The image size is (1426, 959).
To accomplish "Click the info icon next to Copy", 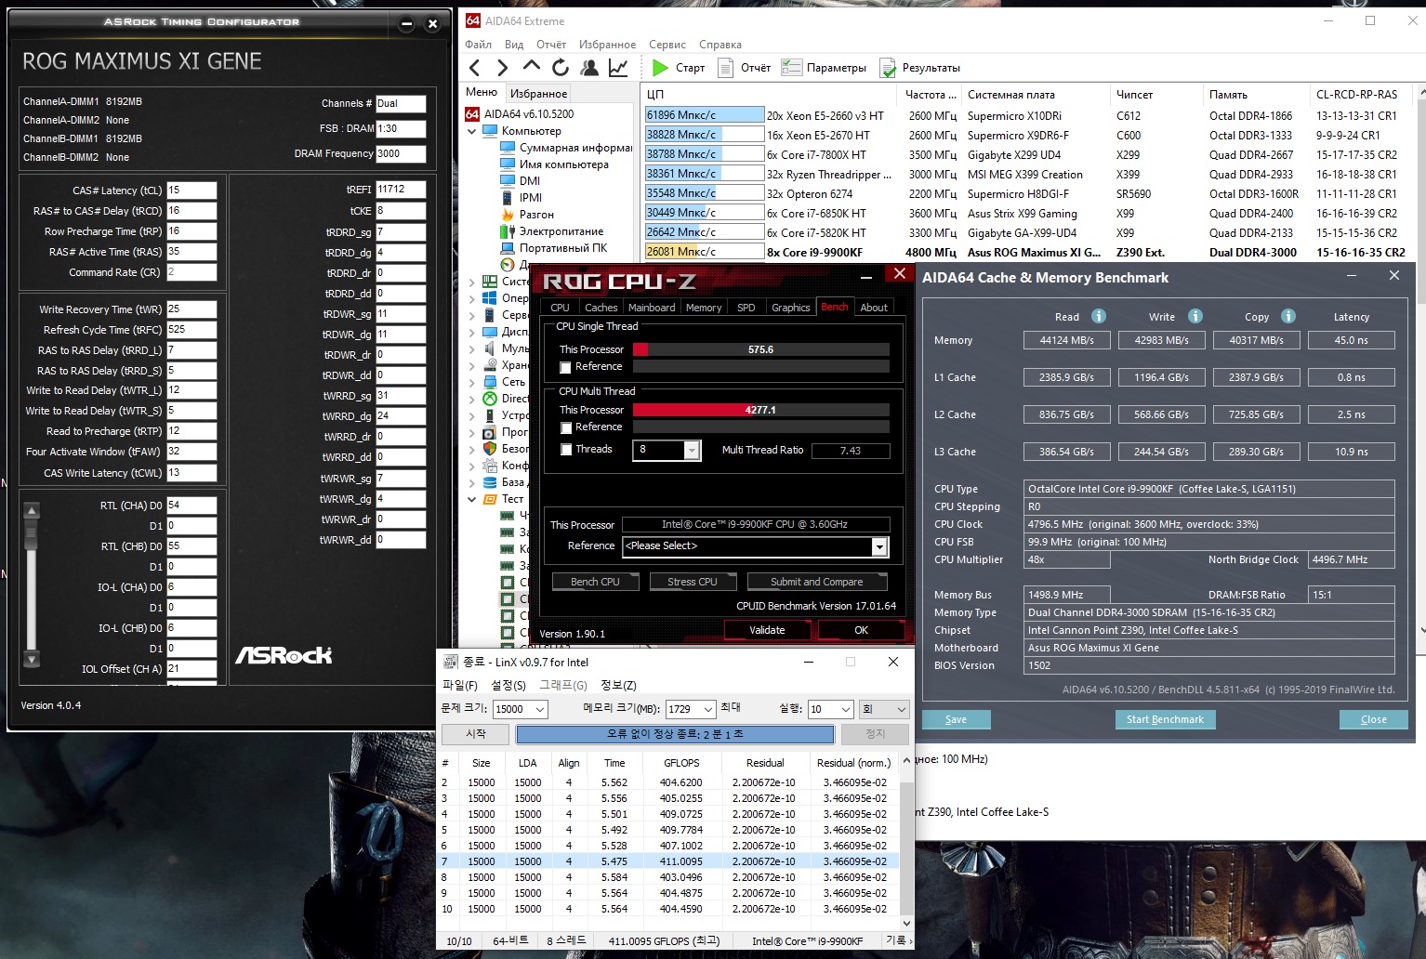I will (1287, 316).
